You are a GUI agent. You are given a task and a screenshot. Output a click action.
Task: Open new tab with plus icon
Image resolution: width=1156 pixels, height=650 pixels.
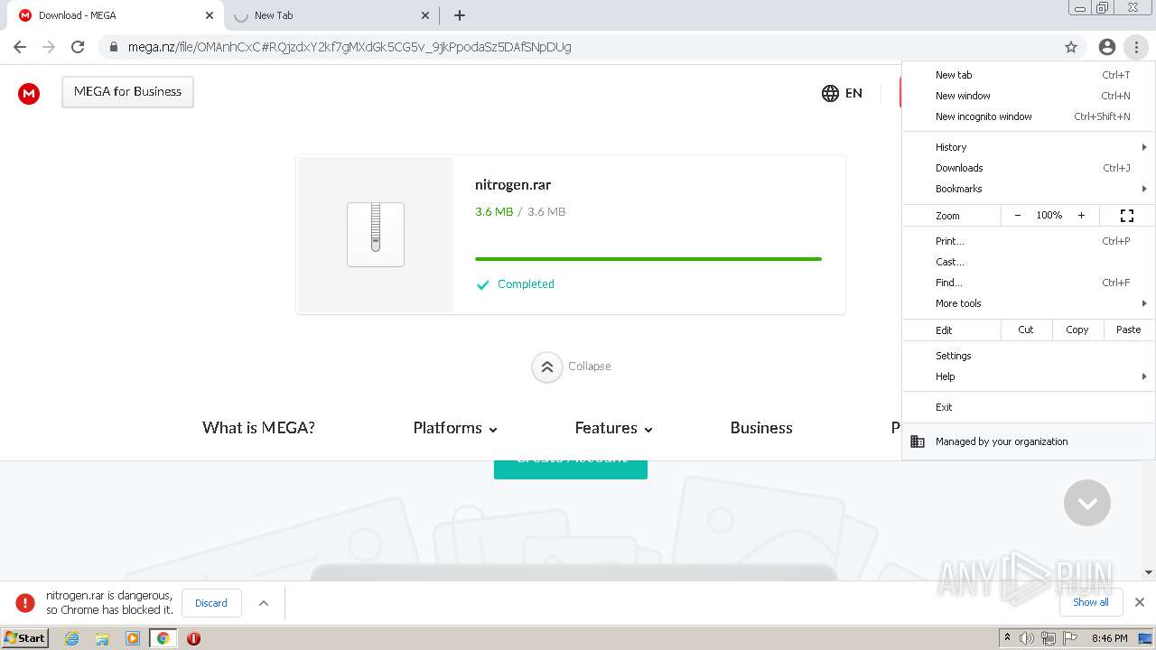[x=460, y=15]
